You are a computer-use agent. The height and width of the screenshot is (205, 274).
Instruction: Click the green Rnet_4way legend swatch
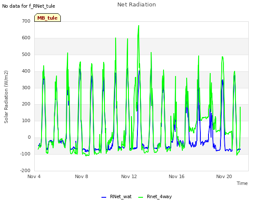coord(141,197)
